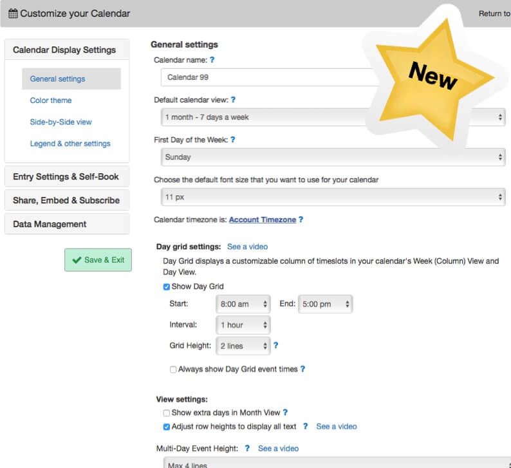Open the Default calendar view dropdown
The width and height of the screenshot is (511, 468).
coord(333,117)
